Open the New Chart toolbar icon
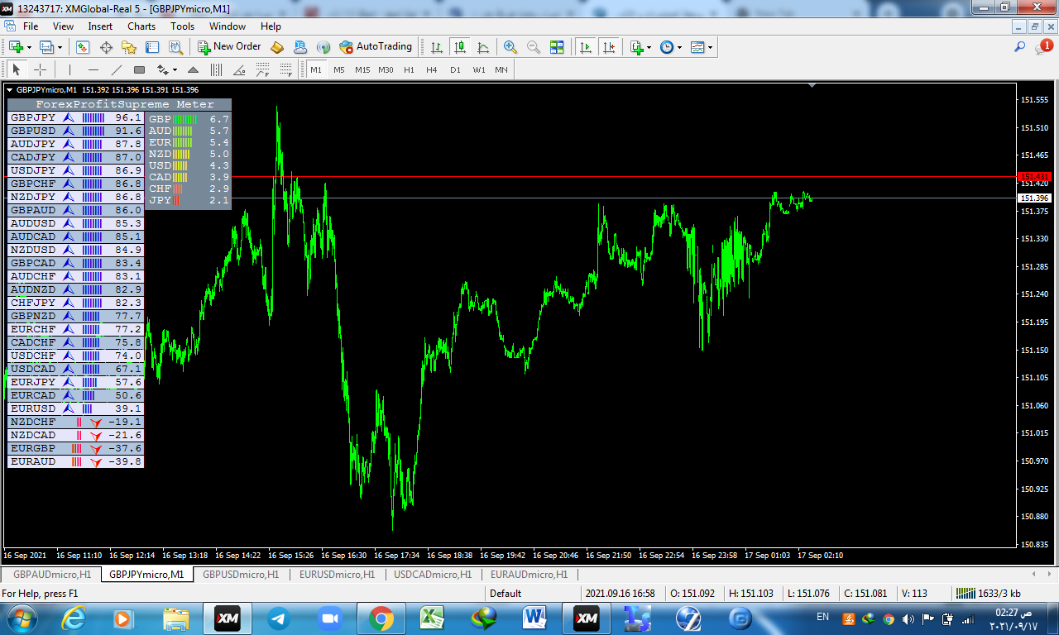Image resolution: width=1059 pixels, height=635 pixels. click(15, 47)
